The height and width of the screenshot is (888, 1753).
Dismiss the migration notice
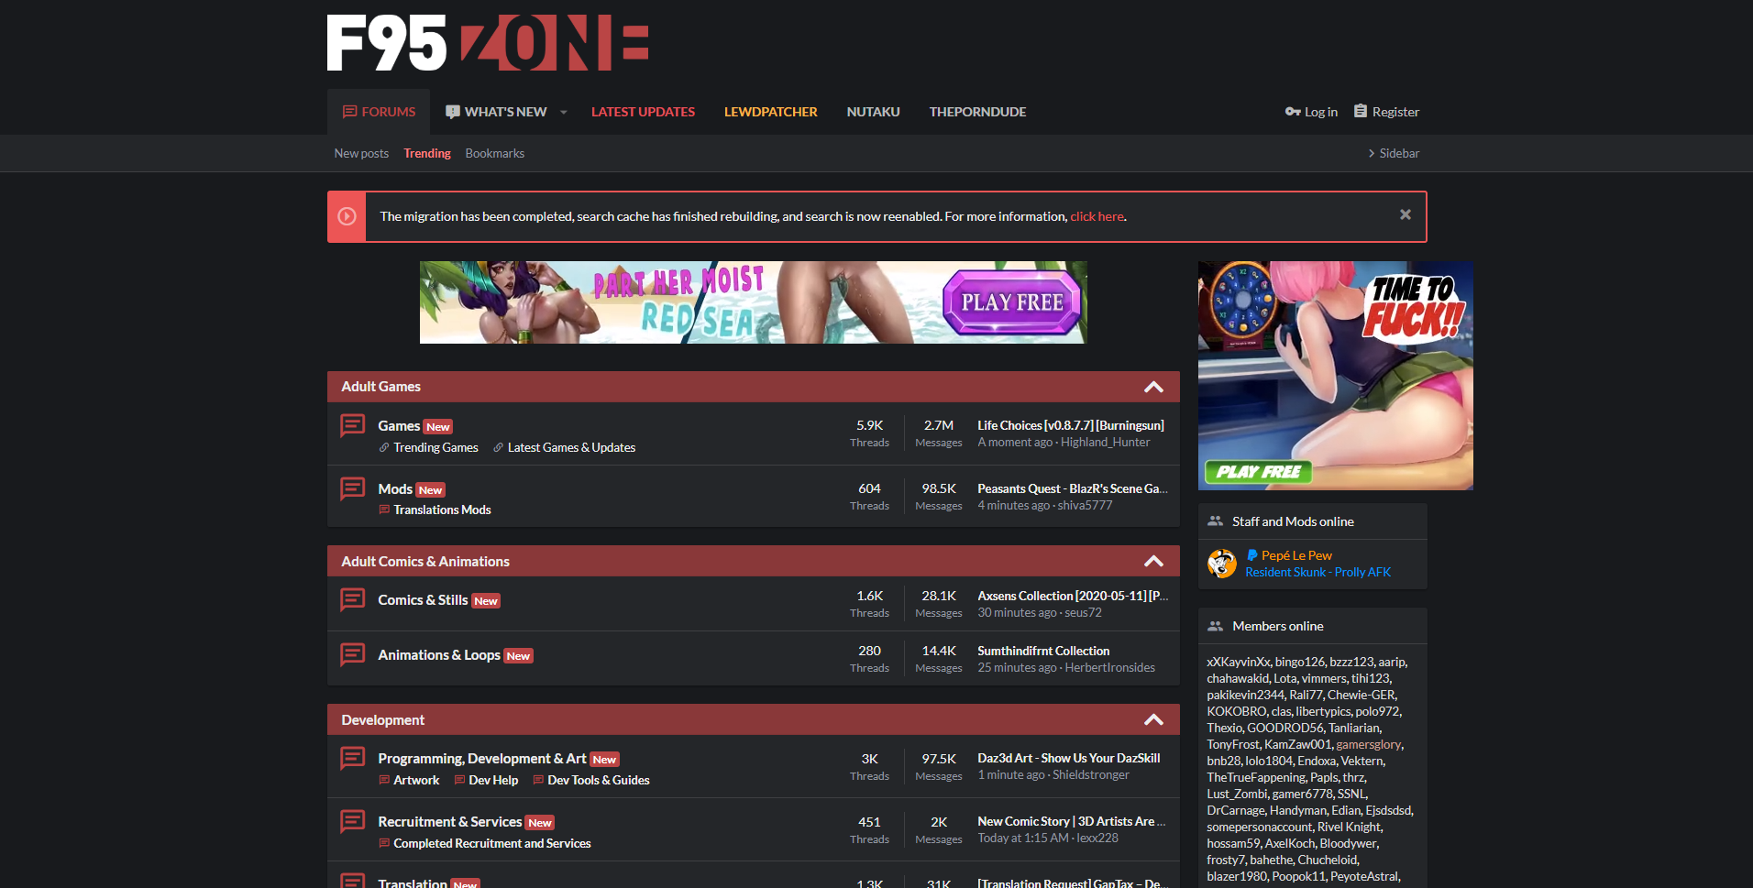[x=1405, y=214]
